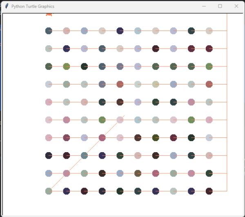
Task: Pick the navy dot in the second row
Action: 67,49
